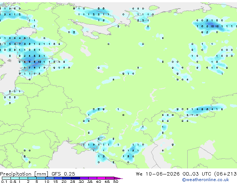
Task: Click the legend value '25'
Action: (x=73, y=182)
